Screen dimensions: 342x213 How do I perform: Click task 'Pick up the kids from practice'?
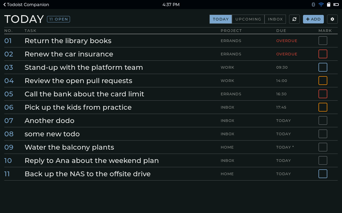pyautogui.click(x=78, y=107)
